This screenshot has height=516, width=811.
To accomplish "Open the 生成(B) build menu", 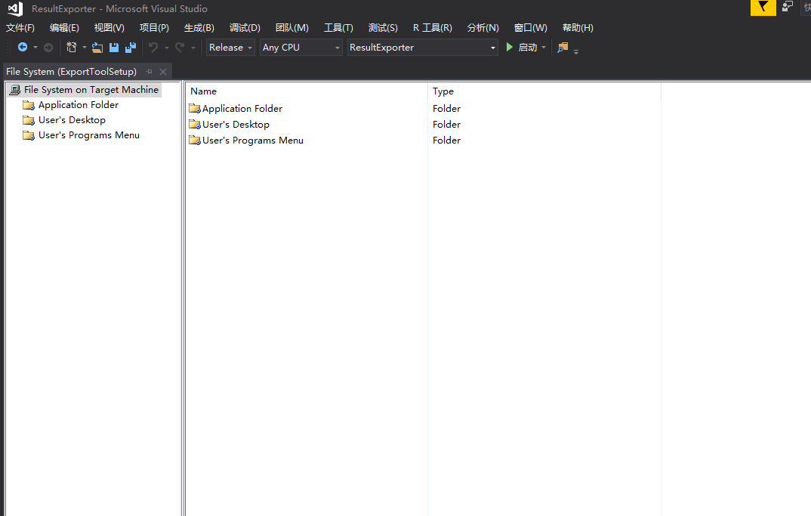I will (x=199, y=28).
